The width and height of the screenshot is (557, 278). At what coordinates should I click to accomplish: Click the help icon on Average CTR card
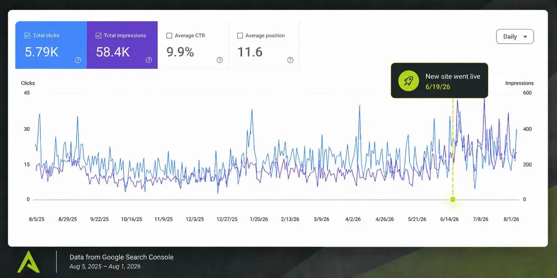coord(219,60)
